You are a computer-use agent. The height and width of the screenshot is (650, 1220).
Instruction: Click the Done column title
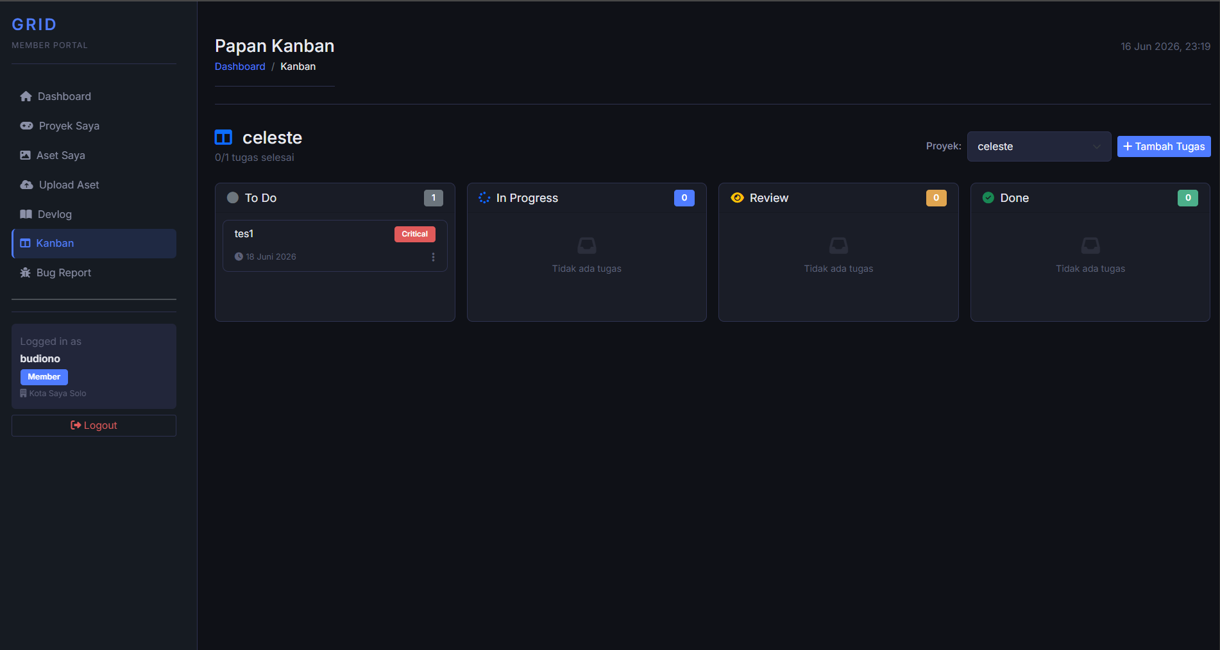(1015, 198)
